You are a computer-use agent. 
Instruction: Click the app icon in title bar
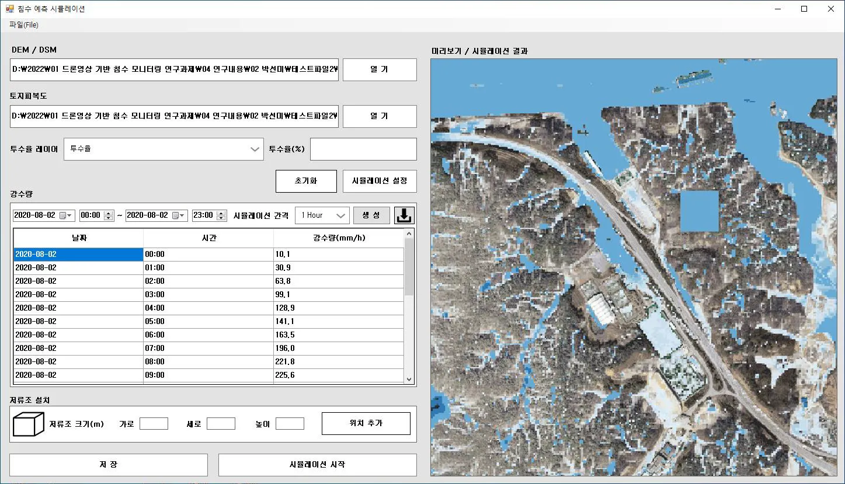pyautogui.click(x=9, y=9)
